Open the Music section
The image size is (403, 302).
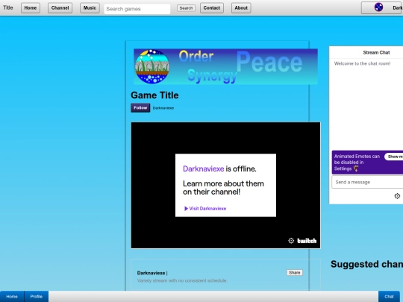[90, 8]
